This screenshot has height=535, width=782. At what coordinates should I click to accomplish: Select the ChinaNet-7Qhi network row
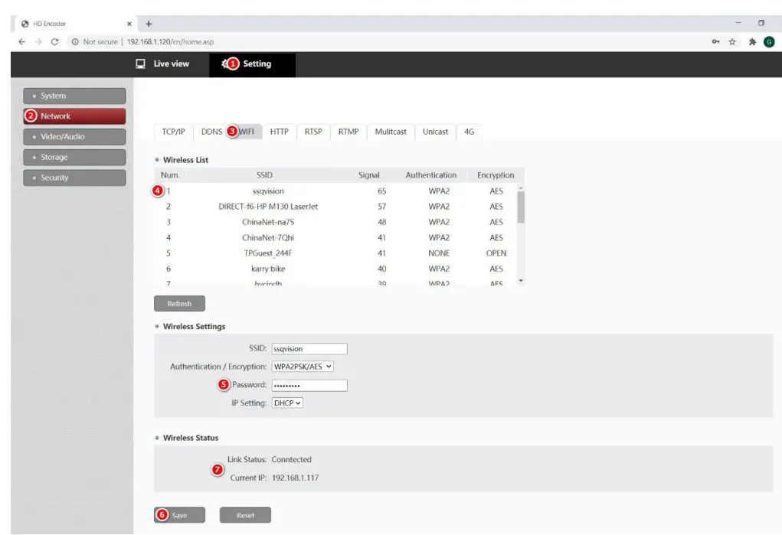pyautogui.click(x=335, y=238)
